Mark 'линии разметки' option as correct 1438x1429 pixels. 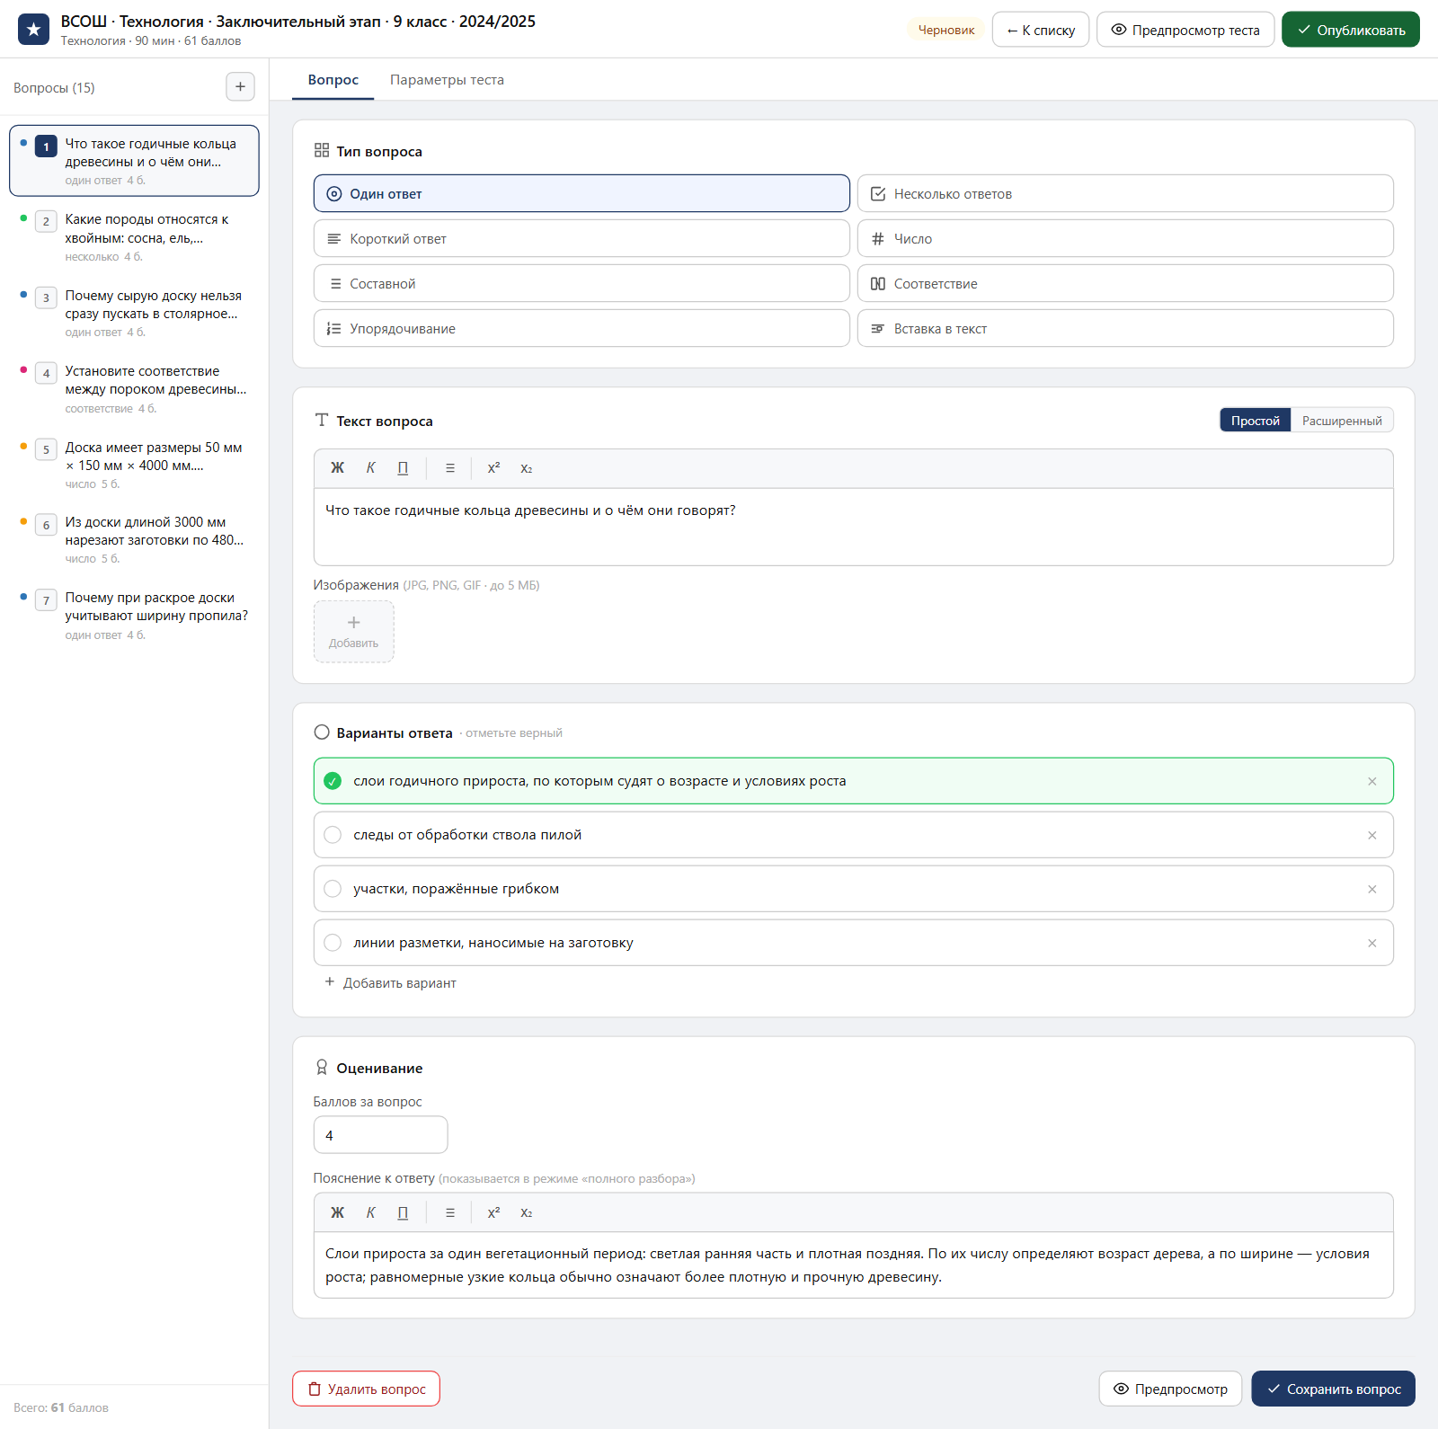[333, 943]
